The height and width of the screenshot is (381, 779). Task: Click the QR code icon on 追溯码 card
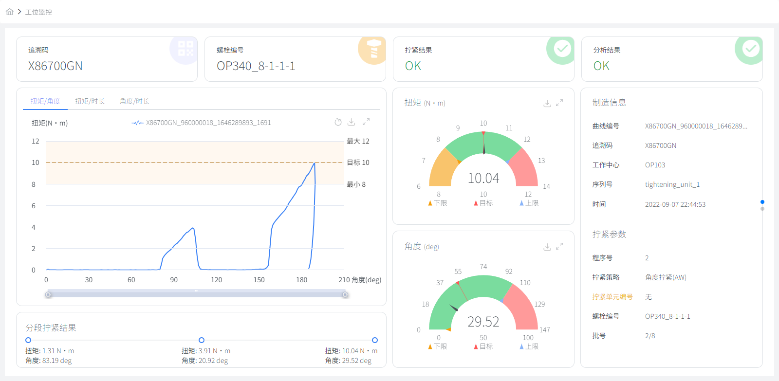click(x=185, y=49)
